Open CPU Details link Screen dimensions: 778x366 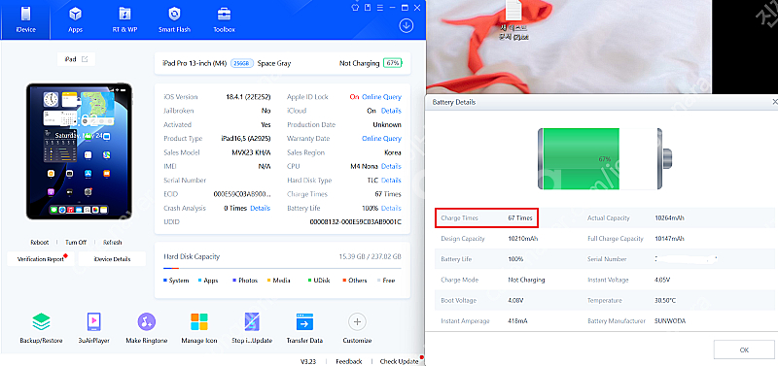click(391, 166)
